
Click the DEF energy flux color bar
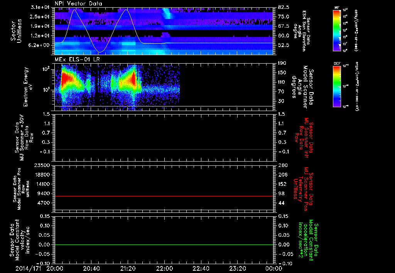(x=337, y=86)
